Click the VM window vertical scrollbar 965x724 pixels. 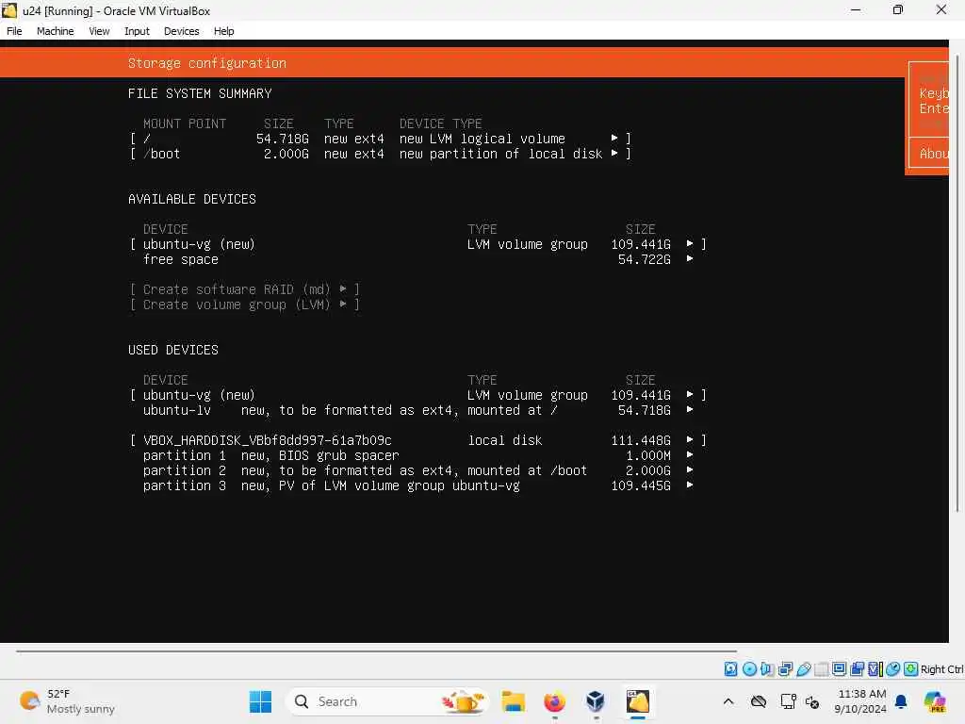957,283
